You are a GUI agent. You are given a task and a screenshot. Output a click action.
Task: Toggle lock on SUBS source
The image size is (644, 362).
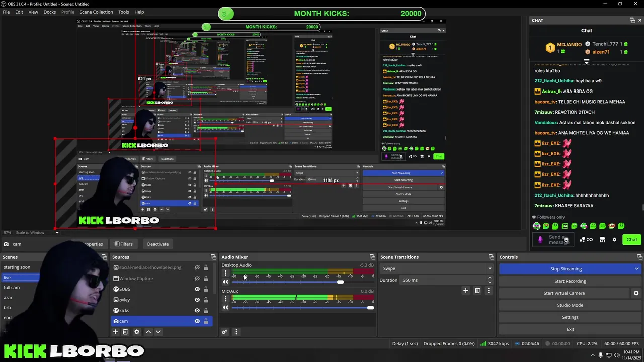pos(206,289)
